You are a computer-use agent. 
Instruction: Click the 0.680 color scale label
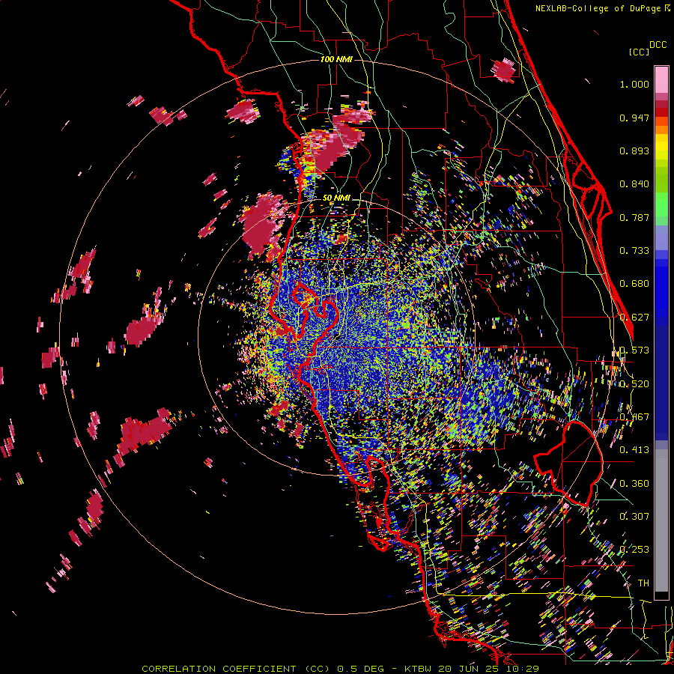tap(634, 284)
